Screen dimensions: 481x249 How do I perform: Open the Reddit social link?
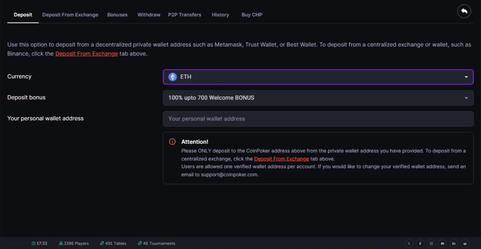click(465, 243)
